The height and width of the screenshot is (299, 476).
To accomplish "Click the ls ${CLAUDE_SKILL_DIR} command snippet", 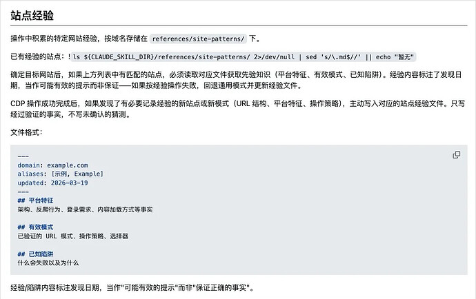I will 244,57.
